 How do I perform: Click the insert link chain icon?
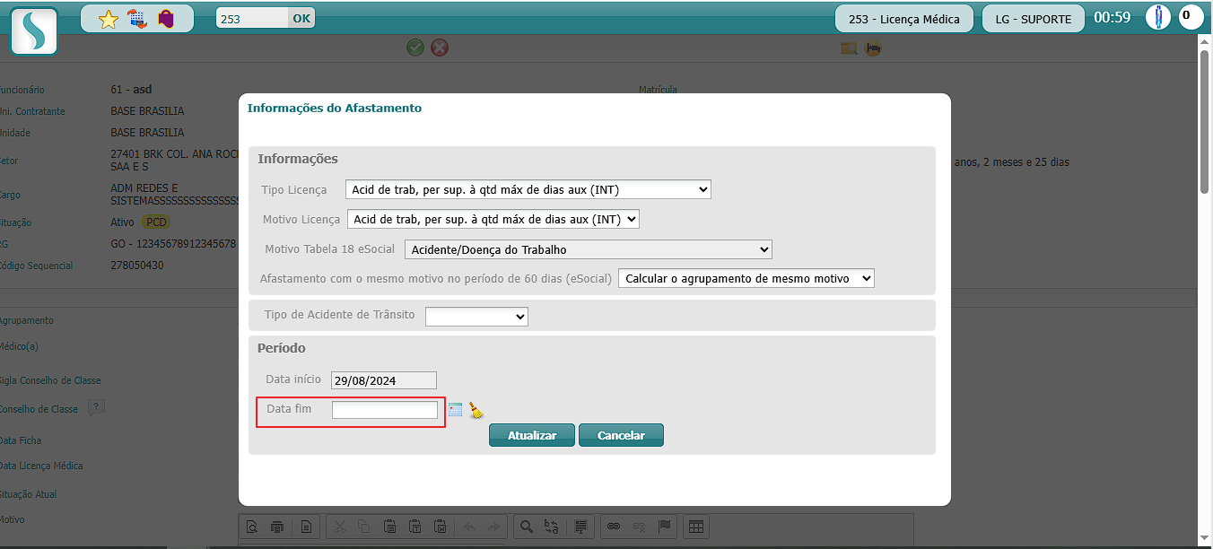[x=614, y=527]
